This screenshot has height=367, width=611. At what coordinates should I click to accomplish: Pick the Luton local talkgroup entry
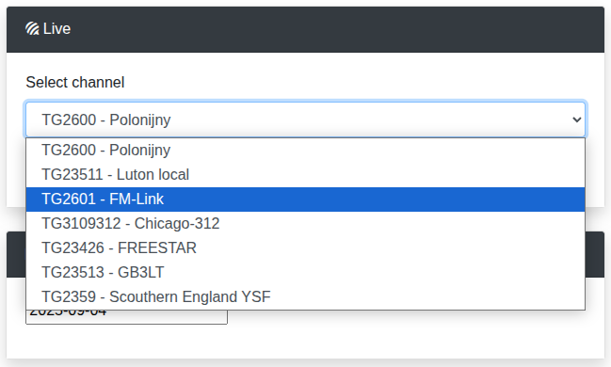305,174
